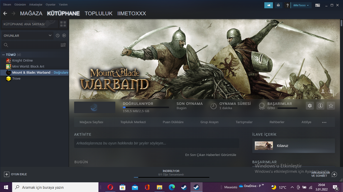
Task: Launch Microsoft Edge from the taskbar
Action: 172,187
